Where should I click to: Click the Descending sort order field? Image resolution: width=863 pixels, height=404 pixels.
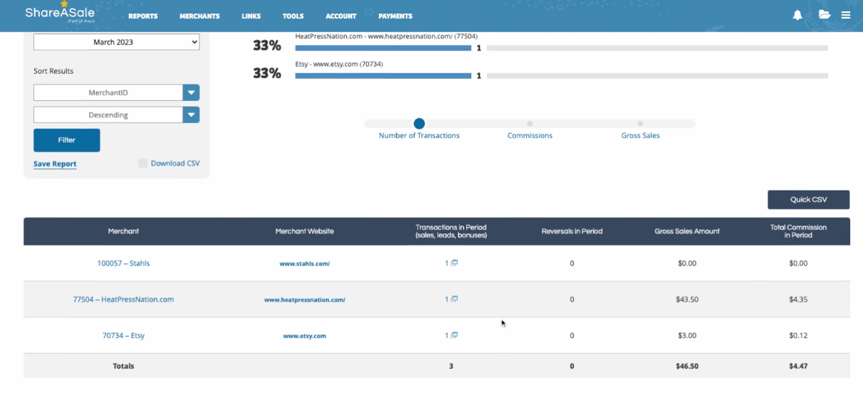point(108,115)
